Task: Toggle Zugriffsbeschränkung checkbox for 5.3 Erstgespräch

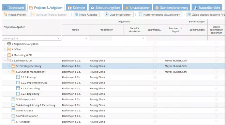Action: tap(155, 99)
